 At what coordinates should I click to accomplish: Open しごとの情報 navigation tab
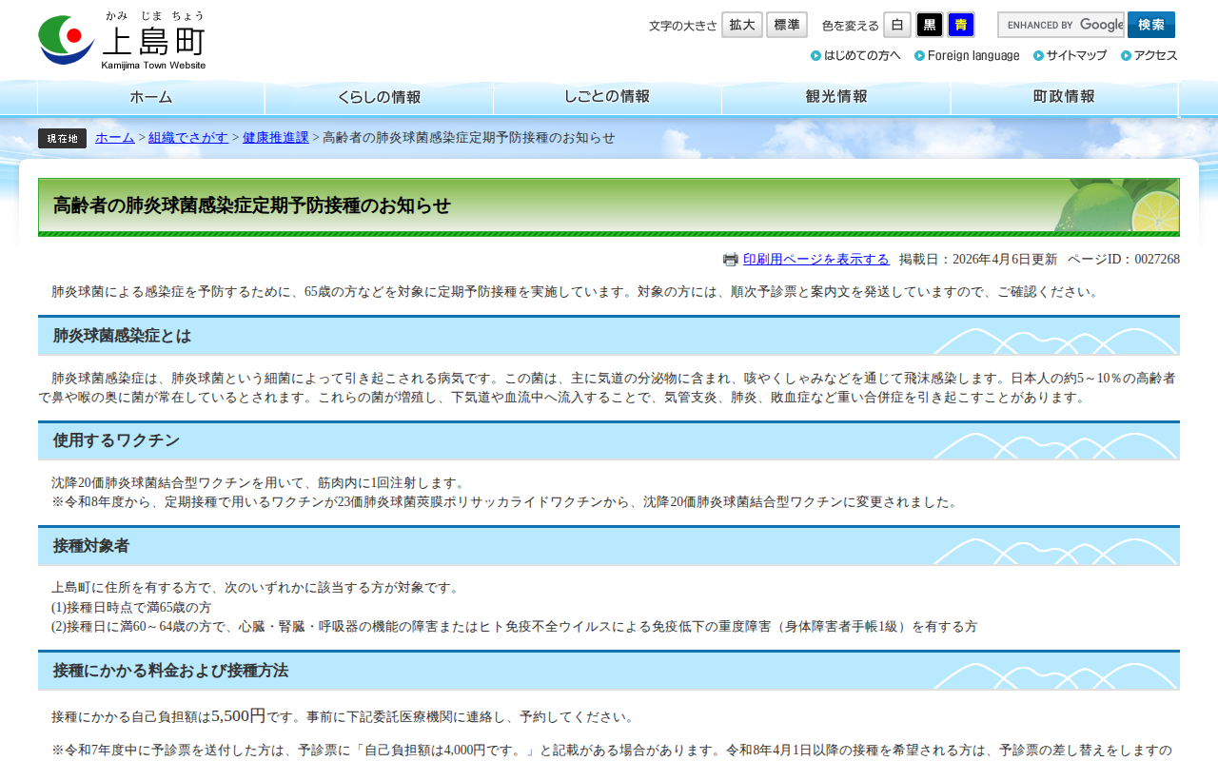coord(608,97)
